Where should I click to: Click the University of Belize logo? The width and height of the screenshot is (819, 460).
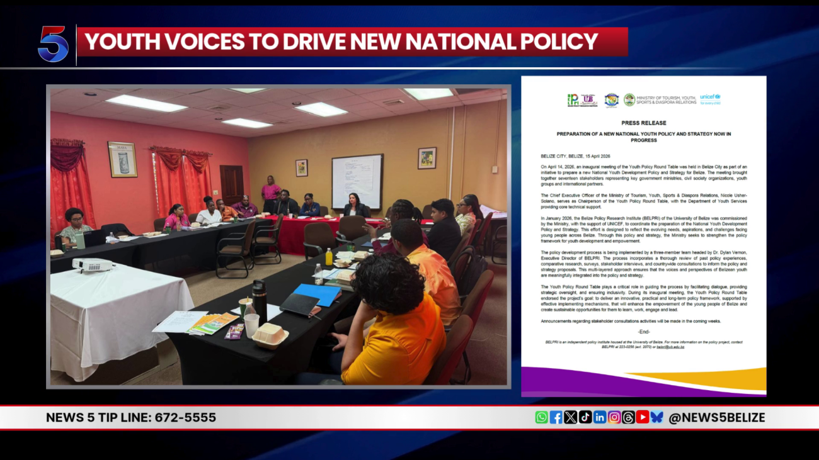coord(587,98)
